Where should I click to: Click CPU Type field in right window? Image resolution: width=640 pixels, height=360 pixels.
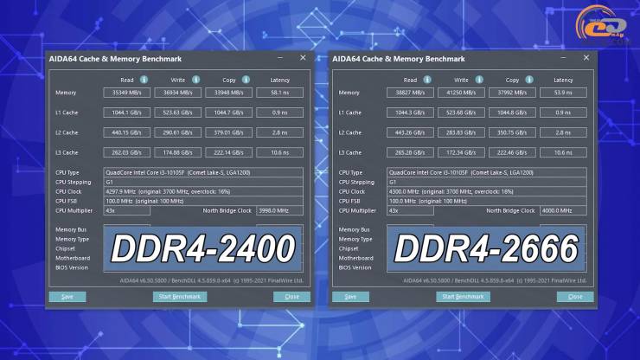click(x=487, y=173)
